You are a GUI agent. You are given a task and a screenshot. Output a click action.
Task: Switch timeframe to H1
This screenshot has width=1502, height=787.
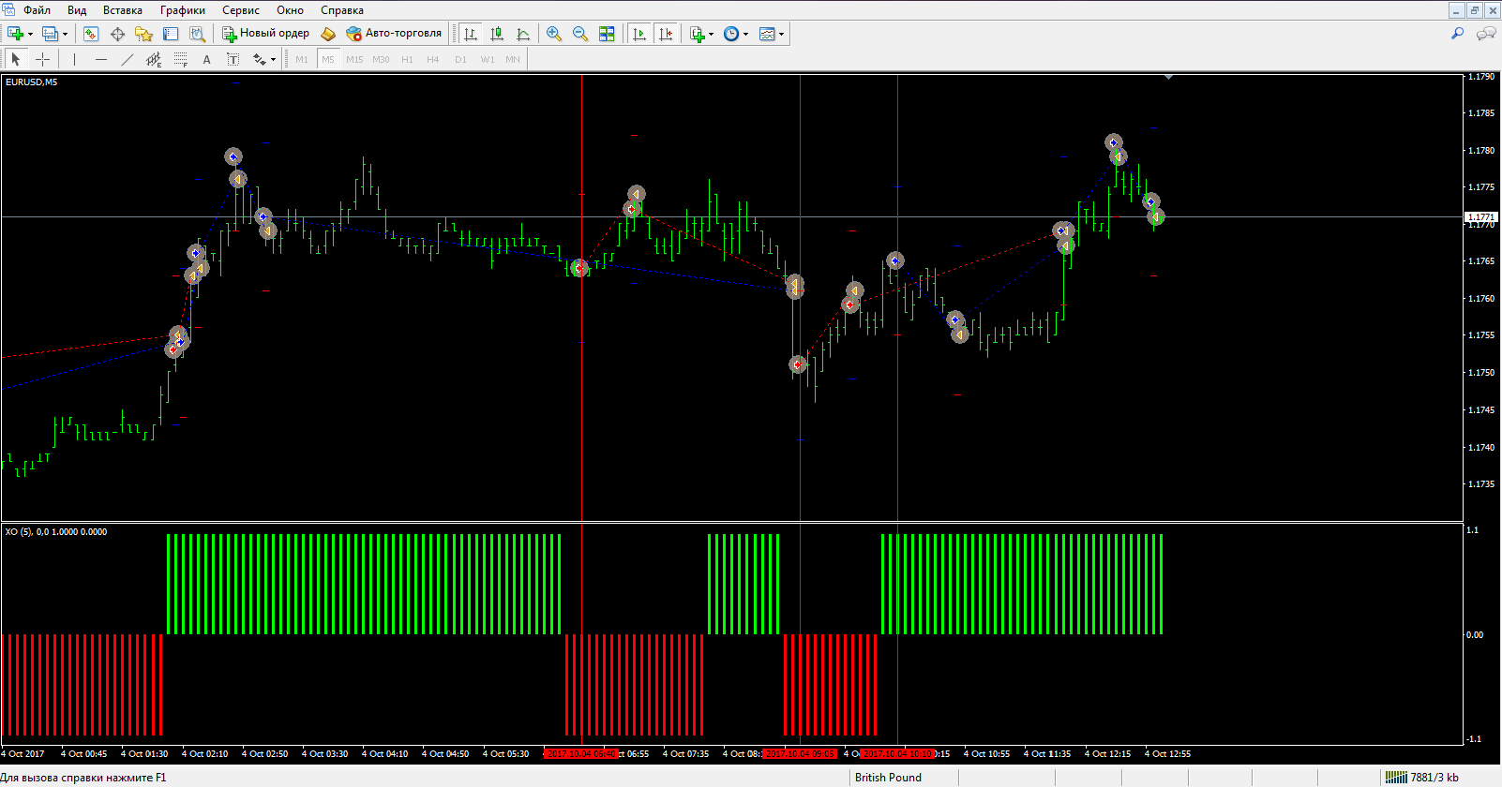click(x=407, y=59)
